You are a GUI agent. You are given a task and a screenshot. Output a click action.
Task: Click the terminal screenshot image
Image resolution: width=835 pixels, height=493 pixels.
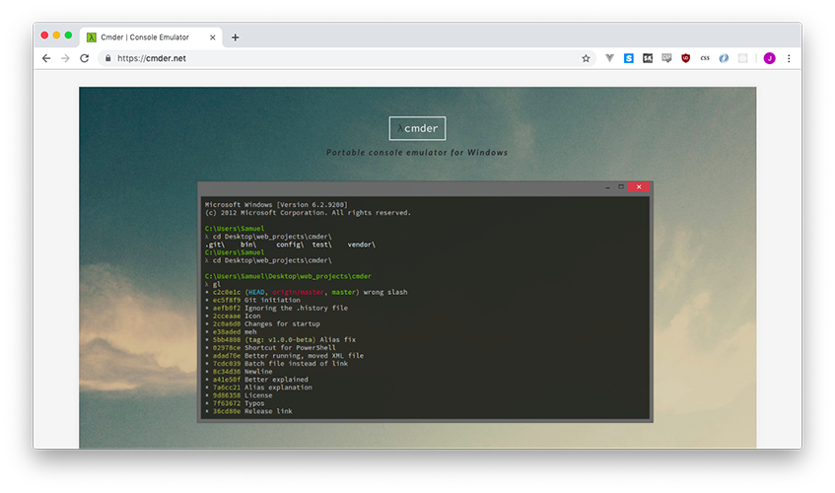click(425, 302)
